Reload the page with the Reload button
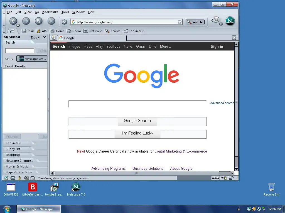 (x=38, y=21)
